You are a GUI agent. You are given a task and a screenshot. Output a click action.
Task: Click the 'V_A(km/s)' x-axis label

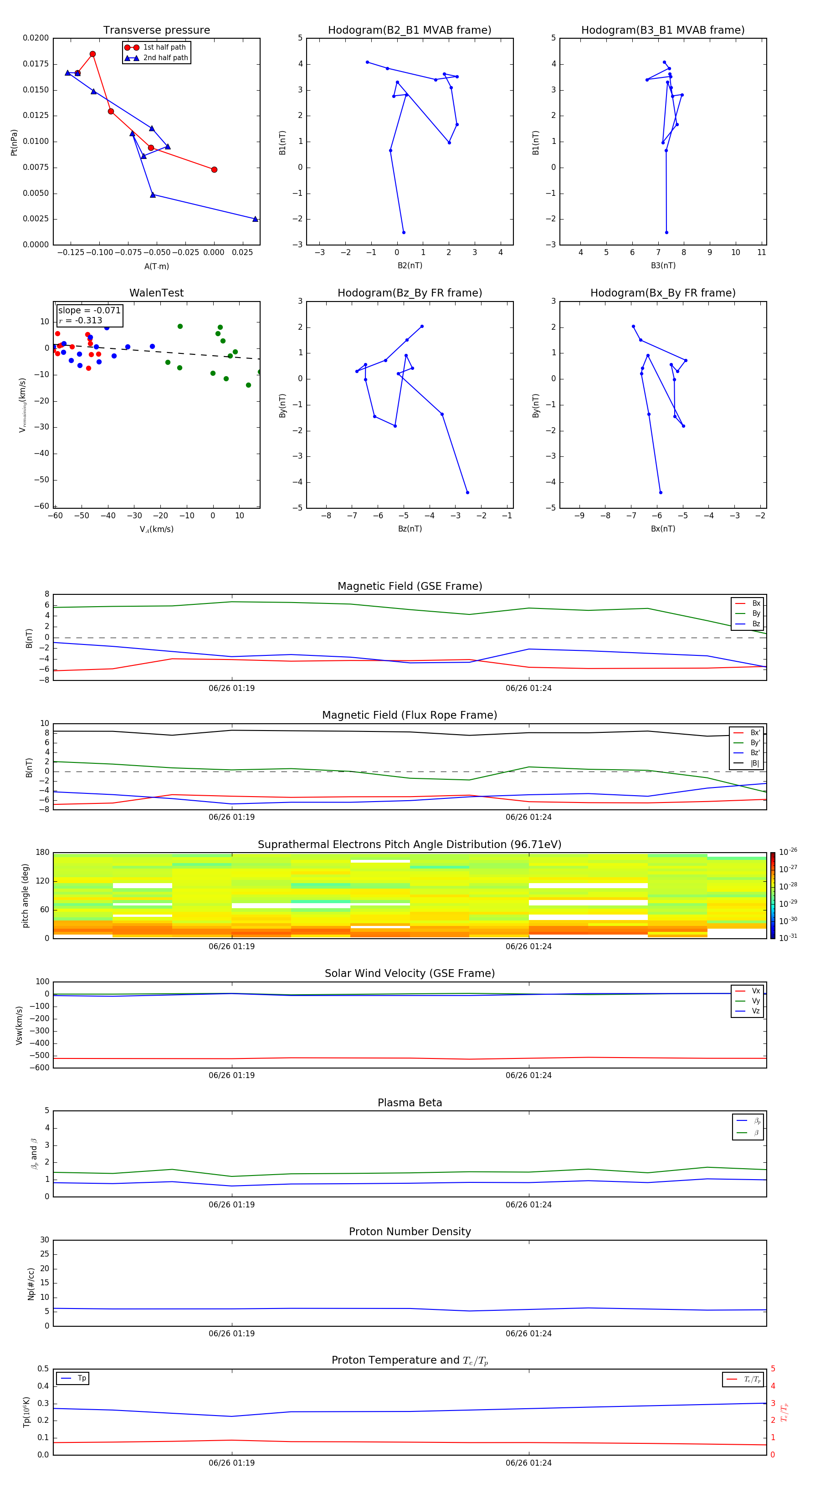pyautogui.click(x=156, y=529)
